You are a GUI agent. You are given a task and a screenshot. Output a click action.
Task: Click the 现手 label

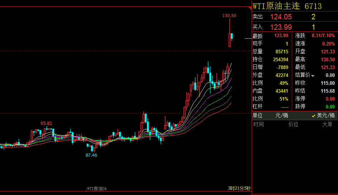tap(258, 44)
